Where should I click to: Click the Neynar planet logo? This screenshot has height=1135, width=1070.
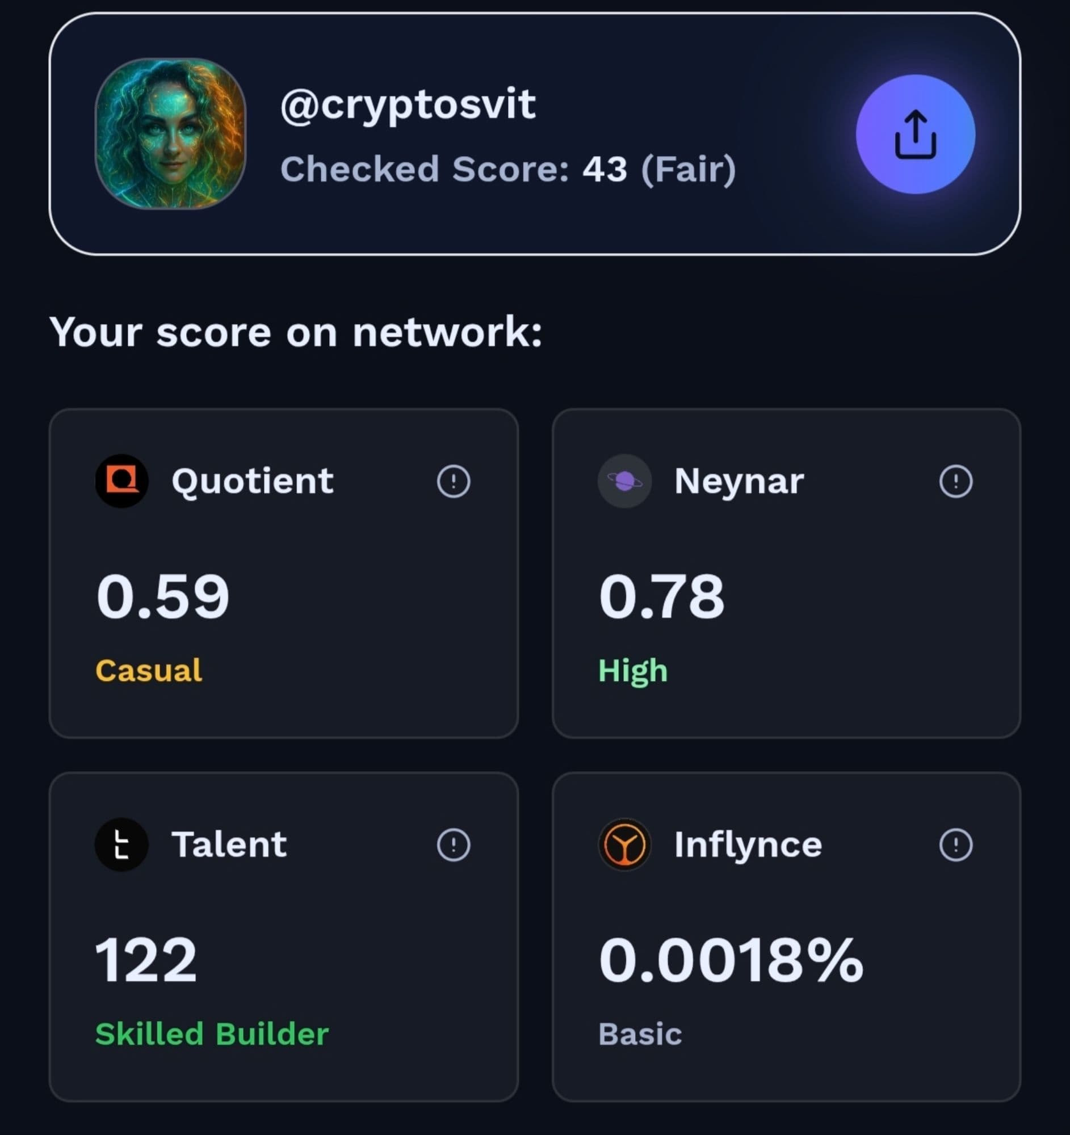(x=624, y=481)
